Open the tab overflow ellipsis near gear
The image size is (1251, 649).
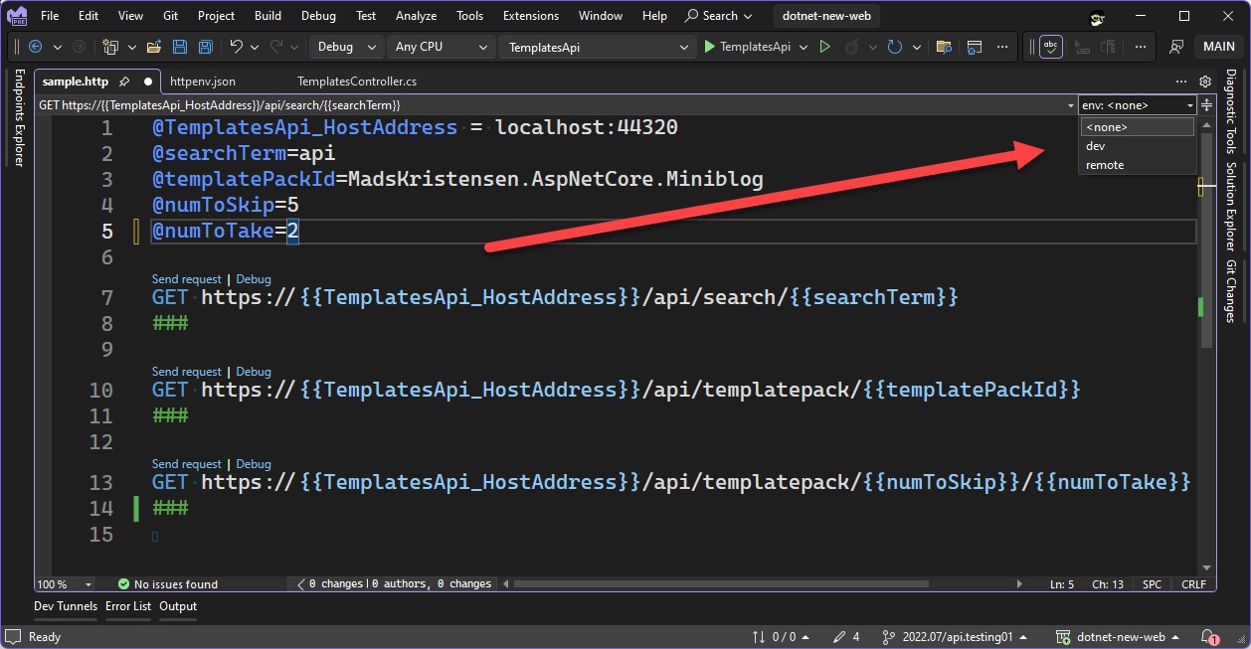1181,81
